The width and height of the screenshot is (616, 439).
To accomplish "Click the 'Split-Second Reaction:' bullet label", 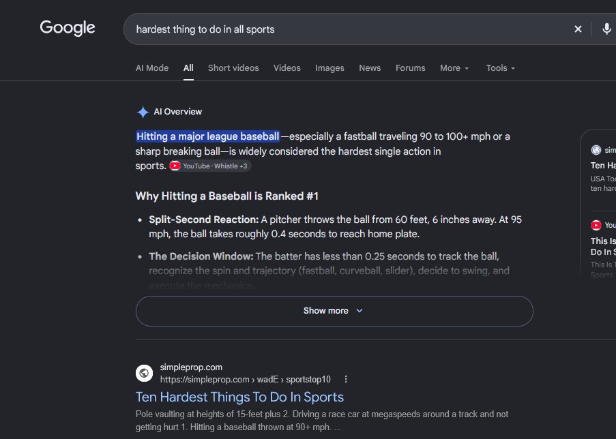I will pyautogui.click(x=203, y=219).
